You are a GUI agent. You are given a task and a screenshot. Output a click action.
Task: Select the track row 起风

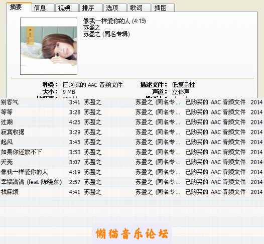coord(132,142)
